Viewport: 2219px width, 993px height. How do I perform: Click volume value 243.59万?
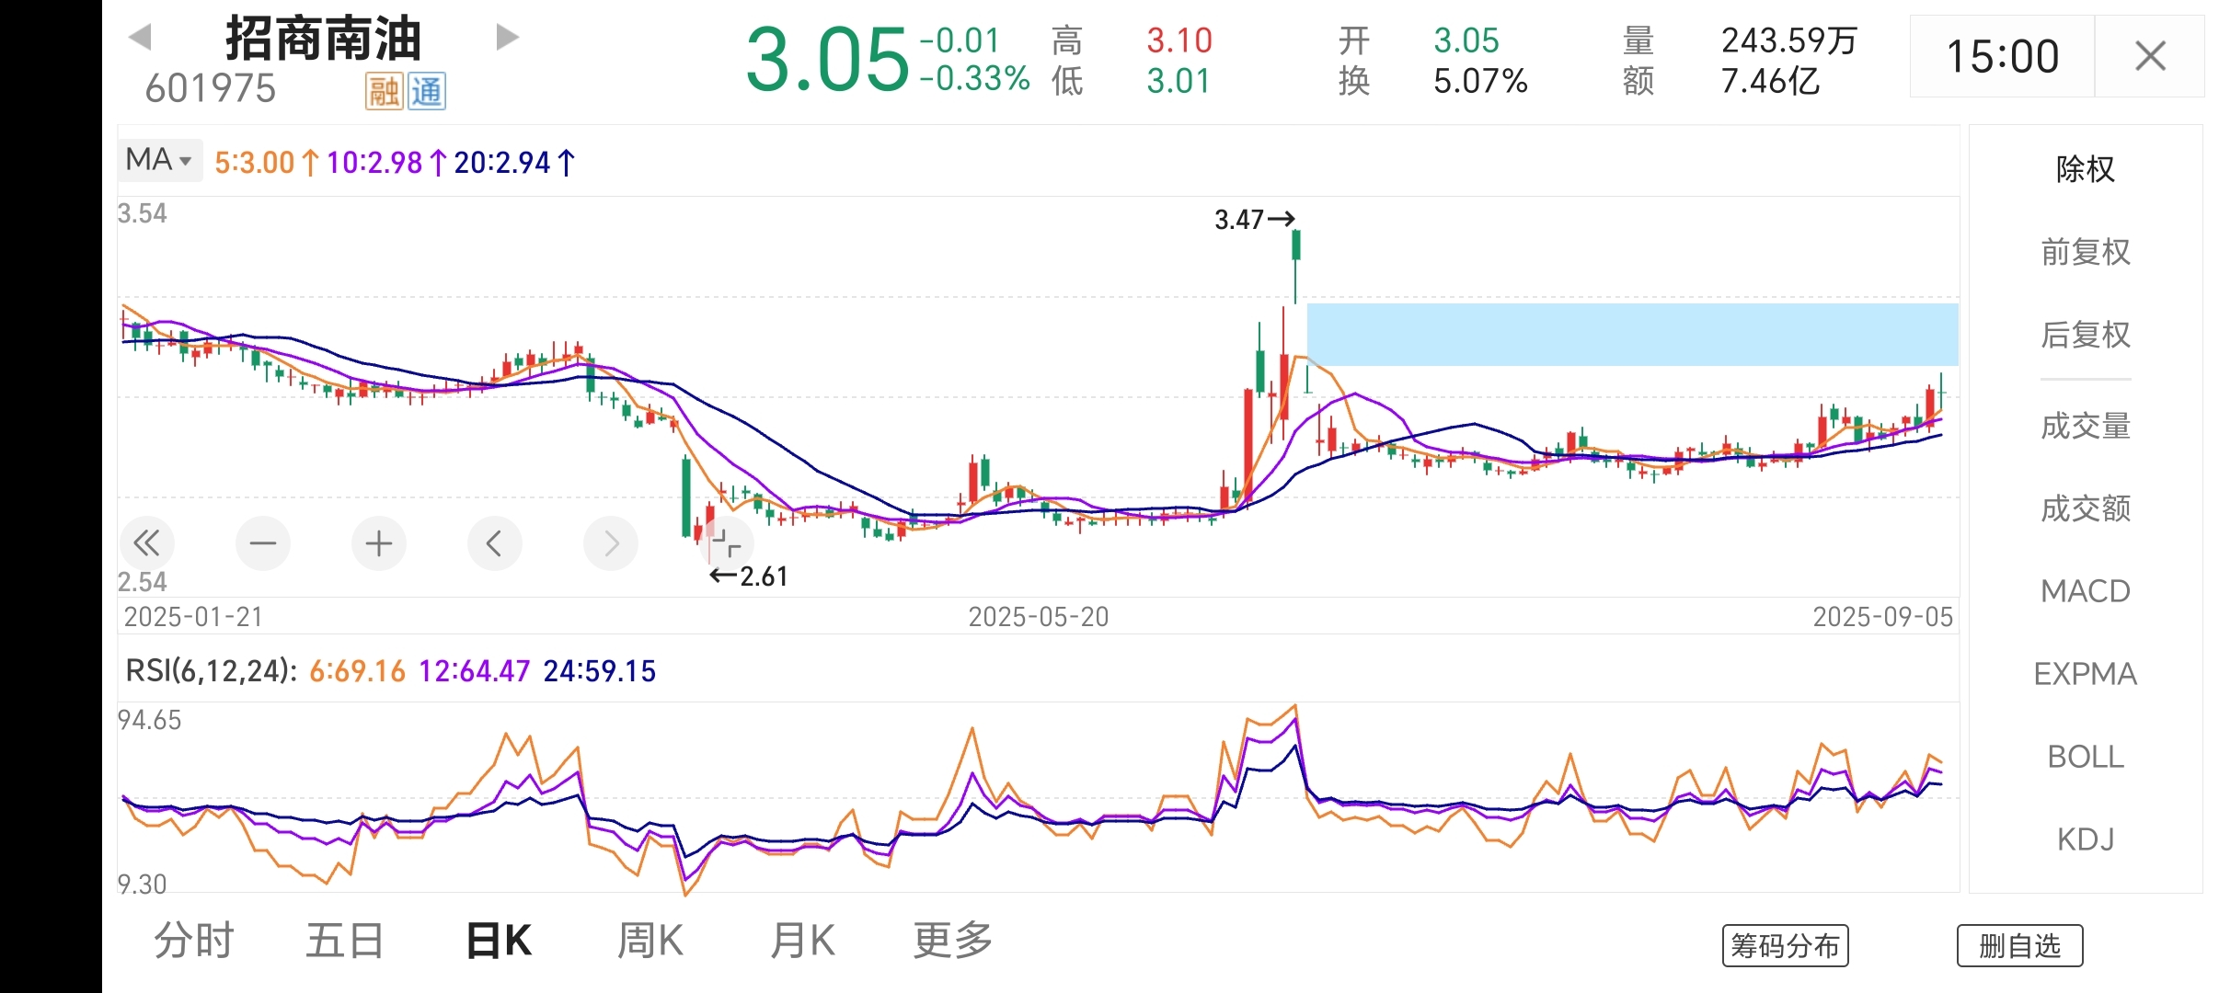tap(1789, 40)
